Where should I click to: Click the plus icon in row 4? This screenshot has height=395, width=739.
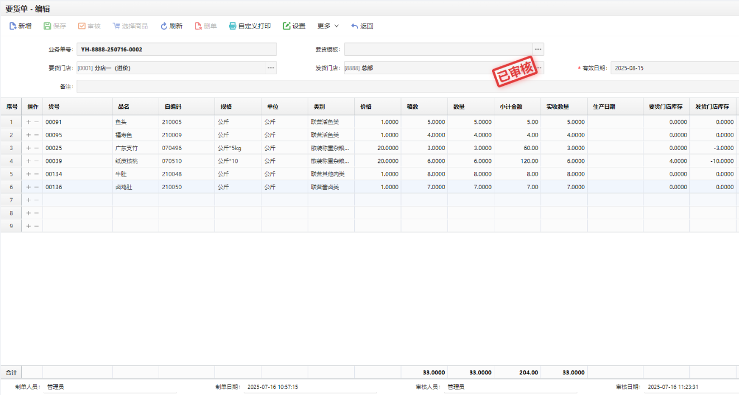click(x=28, y=161)
